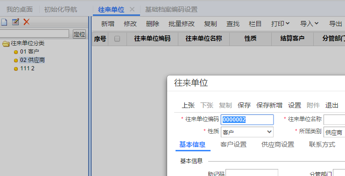Screen dimensions: 345x176
Task: Click the locate search input field
Action: coord(35,34)
